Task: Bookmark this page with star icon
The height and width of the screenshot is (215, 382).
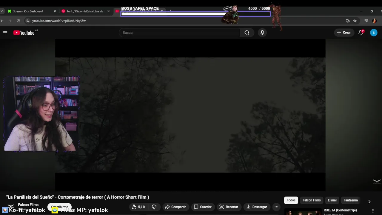Action: click(x=355, y=21)
